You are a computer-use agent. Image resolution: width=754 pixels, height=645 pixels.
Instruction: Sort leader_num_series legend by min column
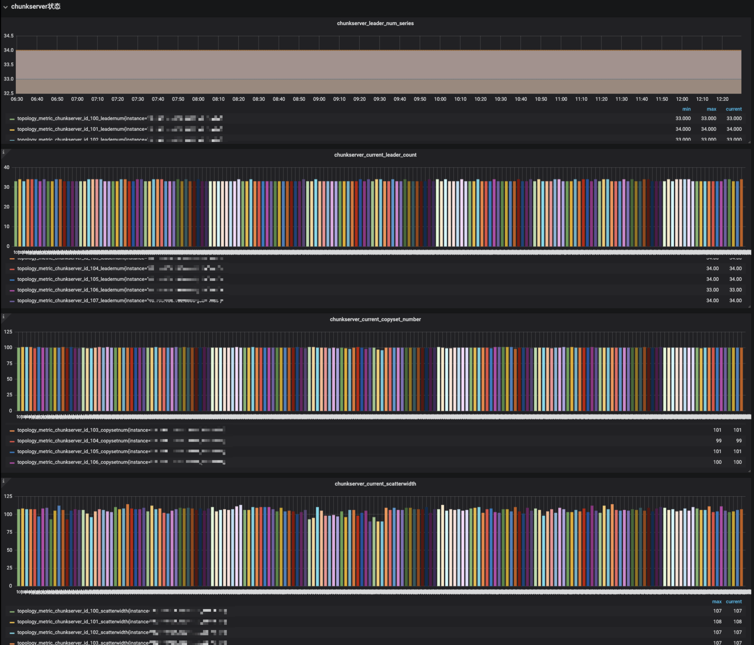click(x=686, y=109)
